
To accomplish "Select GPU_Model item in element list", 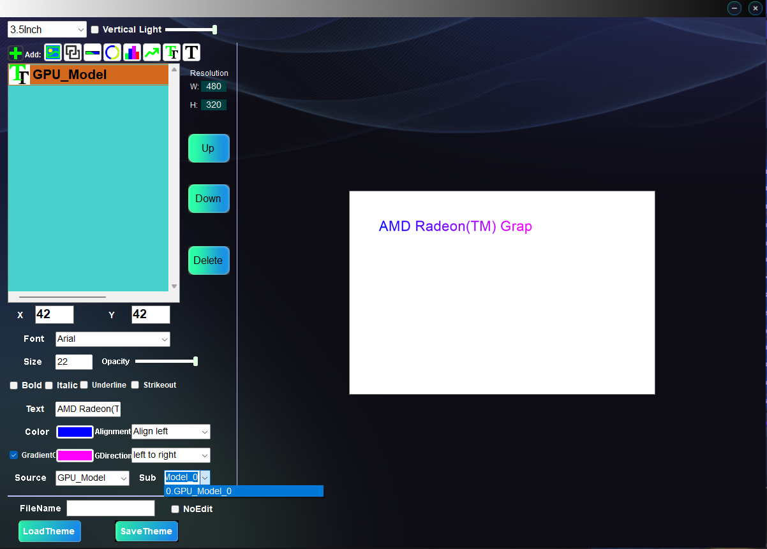I will point(88,75).
